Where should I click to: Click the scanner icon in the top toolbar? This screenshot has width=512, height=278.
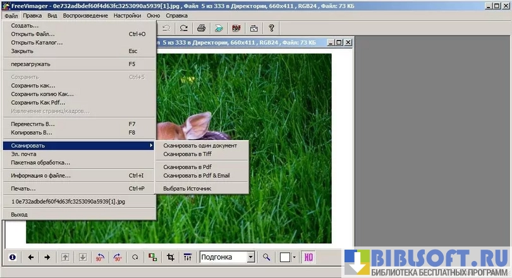(x=219, y=28)
